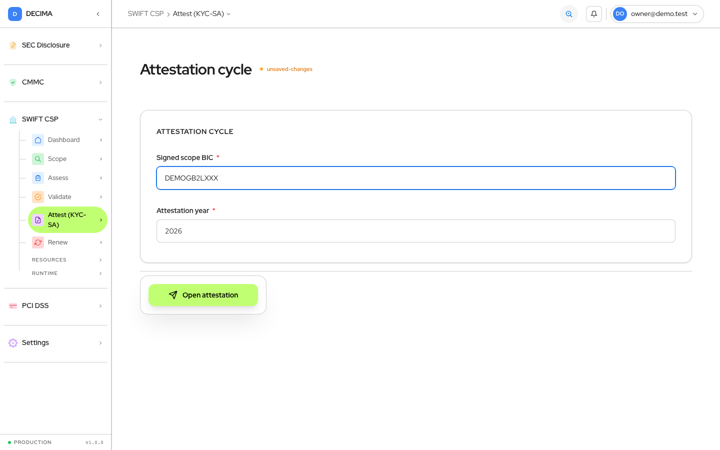Focus the Attestation year field
Screen dimensions: 720x450
(x=416, y=231)
